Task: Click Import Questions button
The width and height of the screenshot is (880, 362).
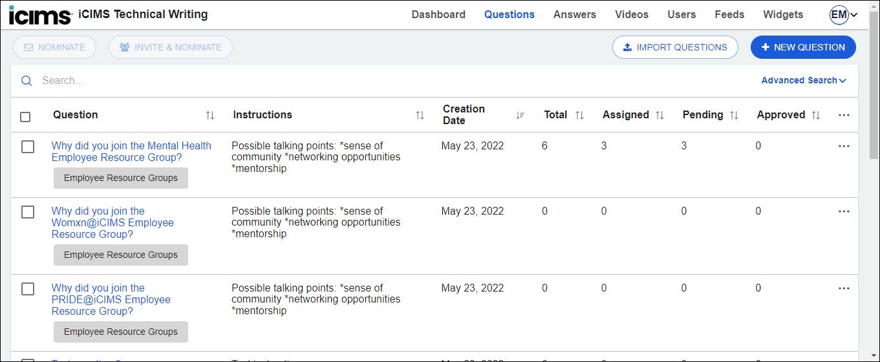Action: point(675,47)
